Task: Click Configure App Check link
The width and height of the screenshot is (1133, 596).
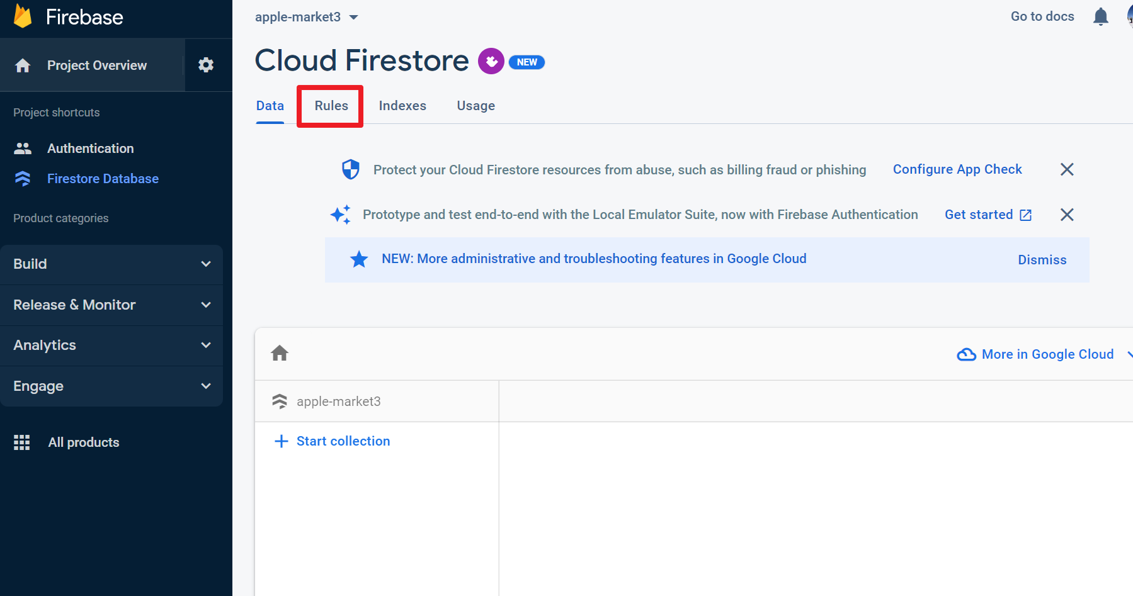Action: (x=957, y=169)
